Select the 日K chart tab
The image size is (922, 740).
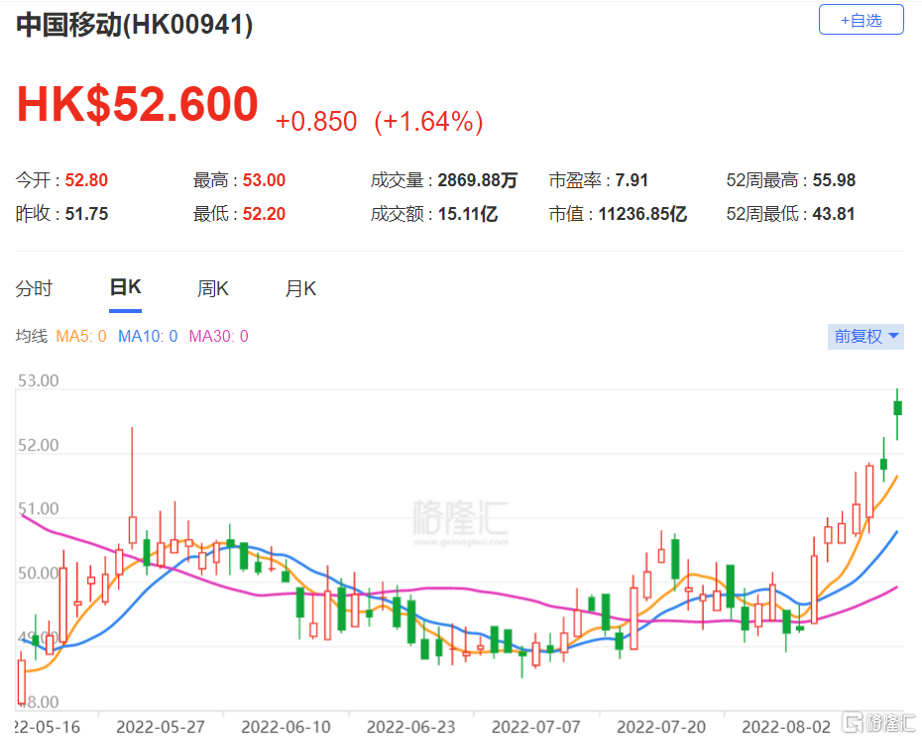point(125,287)
